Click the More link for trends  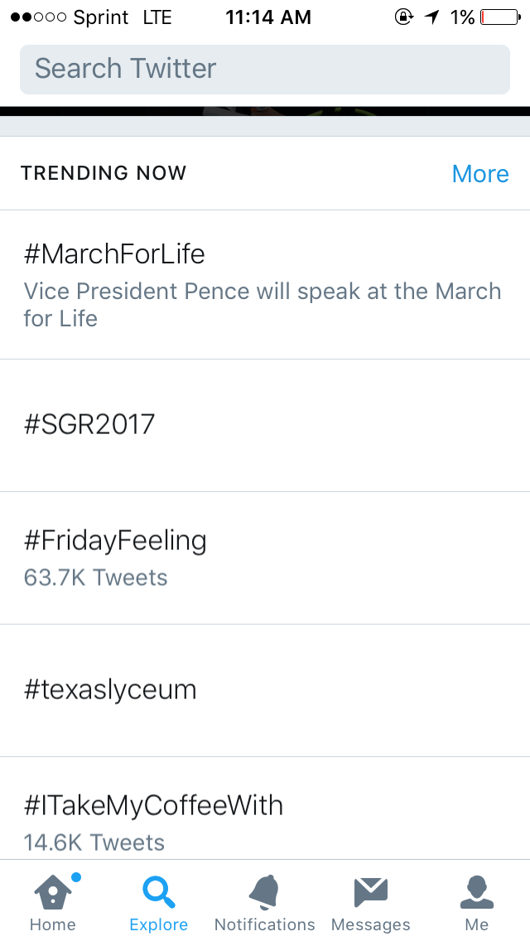click(x=480, y=173)
